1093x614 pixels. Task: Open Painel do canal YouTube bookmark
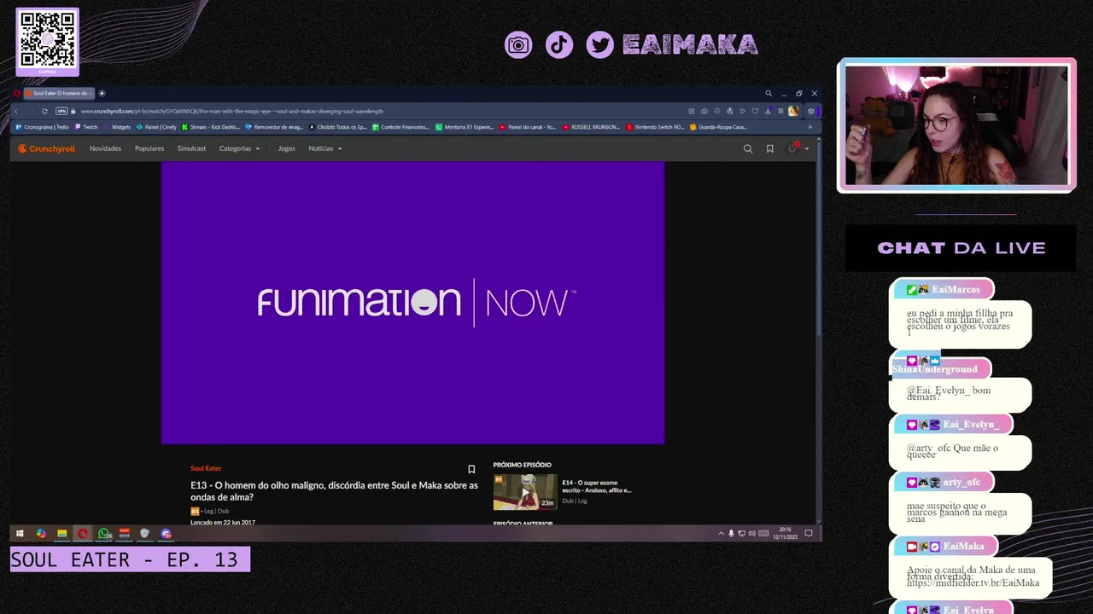click(x=528, y=127)
